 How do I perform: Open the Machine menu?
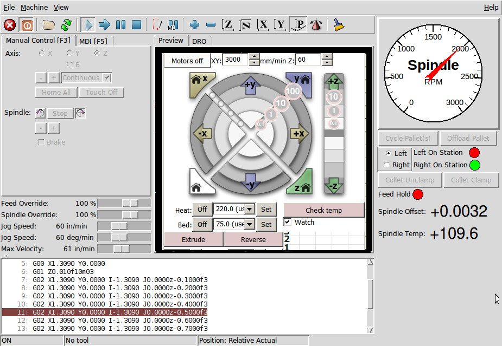pos(34,7)
